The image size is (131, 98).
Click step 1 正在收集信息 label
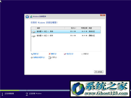[9, 94]
